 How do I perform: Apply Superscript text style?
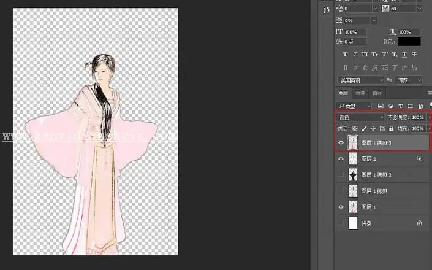click(x=385, y=55)
